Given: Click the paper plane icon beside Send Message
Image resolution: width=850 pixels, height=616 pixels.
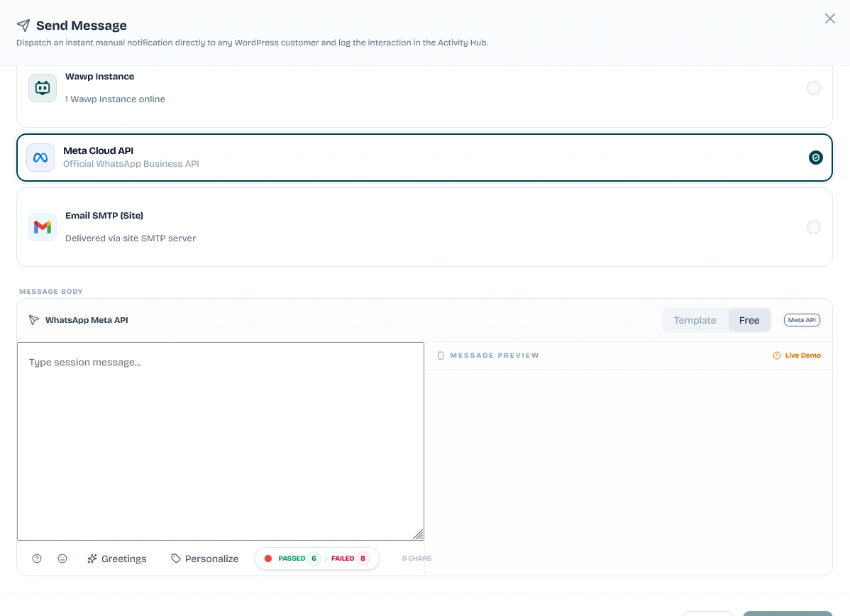Looking at the screenshot, I should (x=23, y=26).
